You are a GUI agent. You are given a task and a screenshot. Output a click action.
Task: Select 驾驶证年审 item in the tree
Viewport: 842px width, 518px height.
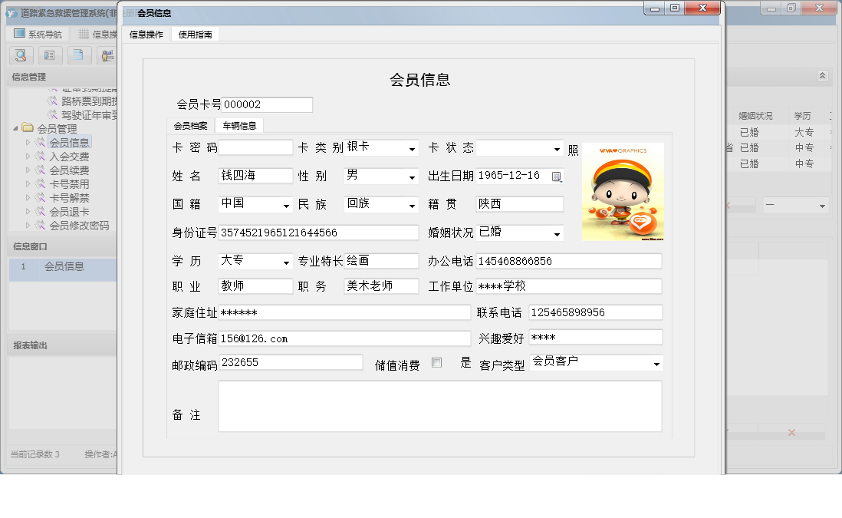pyautogui.click(x=89, y=115)
